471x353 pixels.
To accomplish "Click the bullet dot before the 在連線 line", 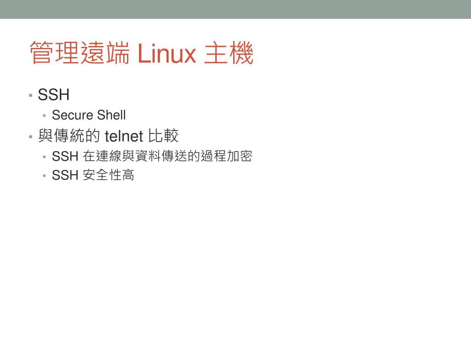I will (45, 157).
